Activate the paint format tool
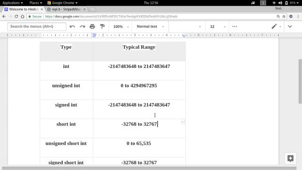Viewport: 302px width, 170px height. point(102,26)
